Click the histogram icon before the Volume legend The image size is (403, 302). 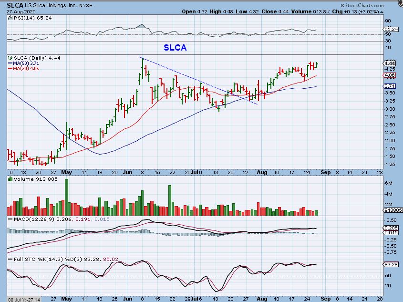coord(10,179)
